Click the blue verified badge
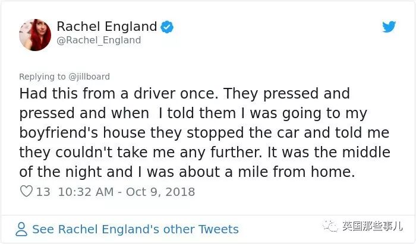 pyautogui.click(x=168, y=27)
